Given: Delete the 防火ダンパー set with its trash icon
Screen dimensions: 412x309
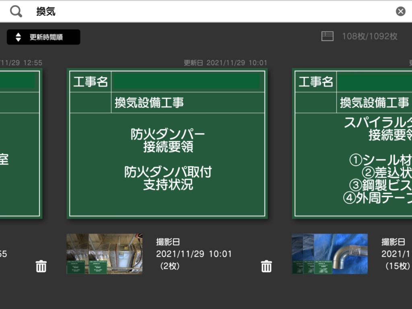Looking at the screenshot, I should pos(266,266).
